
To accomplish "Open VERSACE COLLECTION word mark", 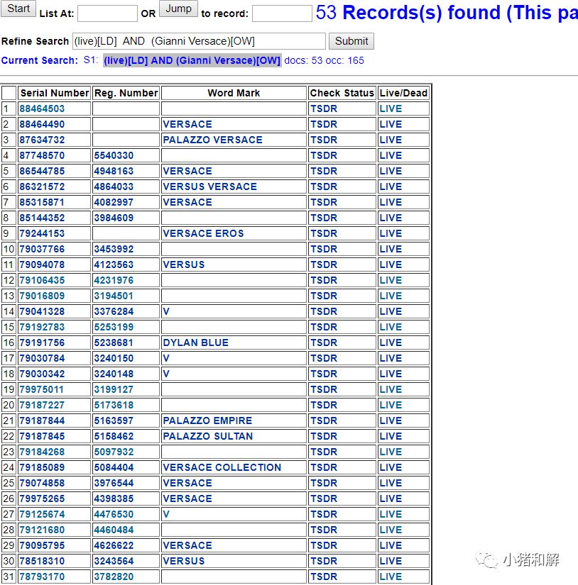I will [x=222, y=467].
